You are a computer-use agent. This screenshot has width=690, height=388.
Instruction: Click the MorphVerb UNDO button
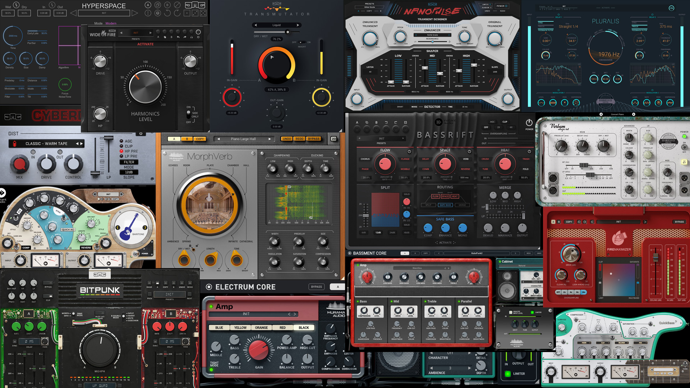tap(287, 139)
